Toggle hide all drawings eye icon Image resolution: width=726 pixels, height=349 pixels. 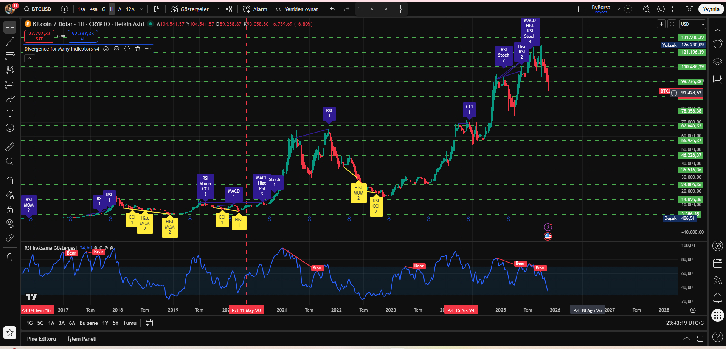[x=10, y=223]
